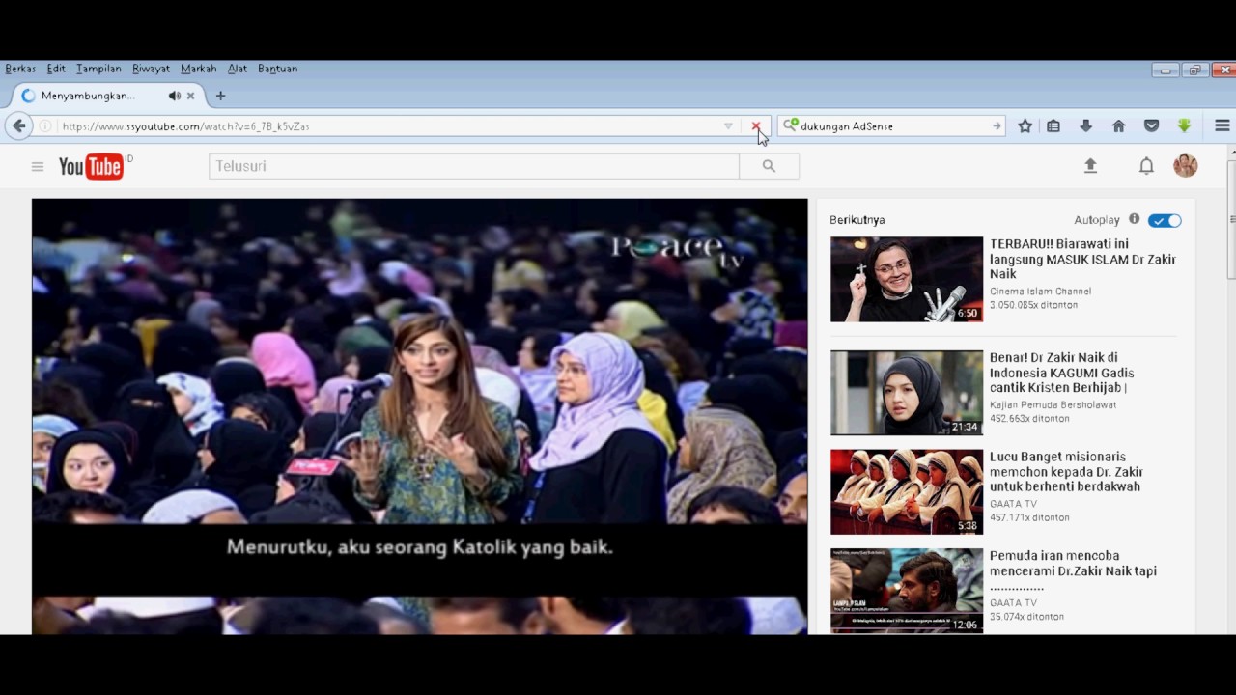Bookmark this page with the star icon

tap(1025, 125)
